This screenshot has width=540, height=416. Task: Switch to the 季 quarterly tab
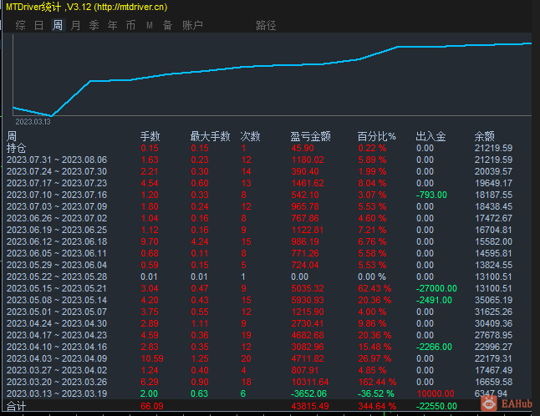point(94,25)
